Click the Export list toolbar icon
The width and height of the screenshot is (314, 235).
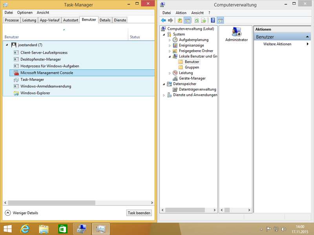pos(203,20)
